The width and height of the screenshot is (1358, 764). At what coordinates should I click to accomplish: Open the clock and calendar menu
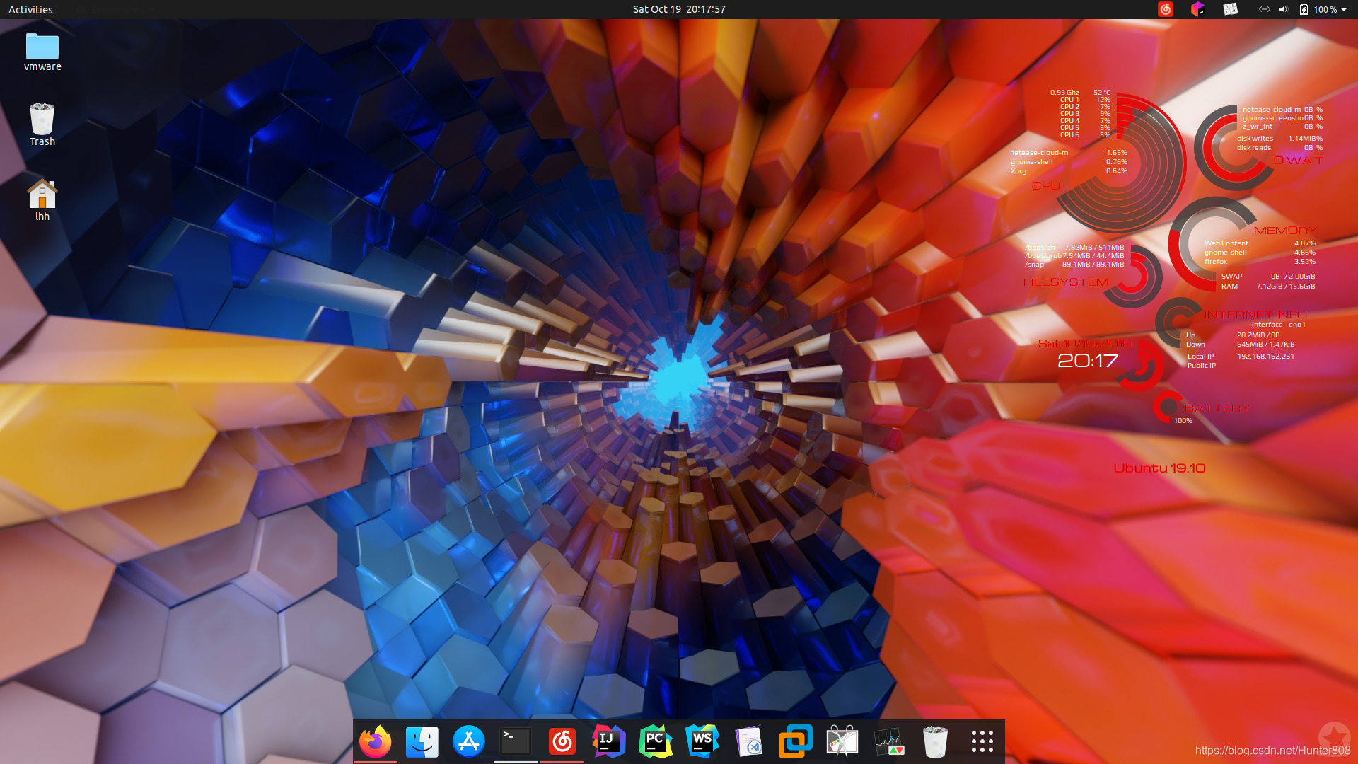coord(678,9)
